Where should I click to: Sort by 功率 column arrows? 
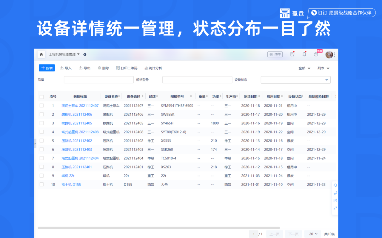pyautogui.click(x=221, y=96)
